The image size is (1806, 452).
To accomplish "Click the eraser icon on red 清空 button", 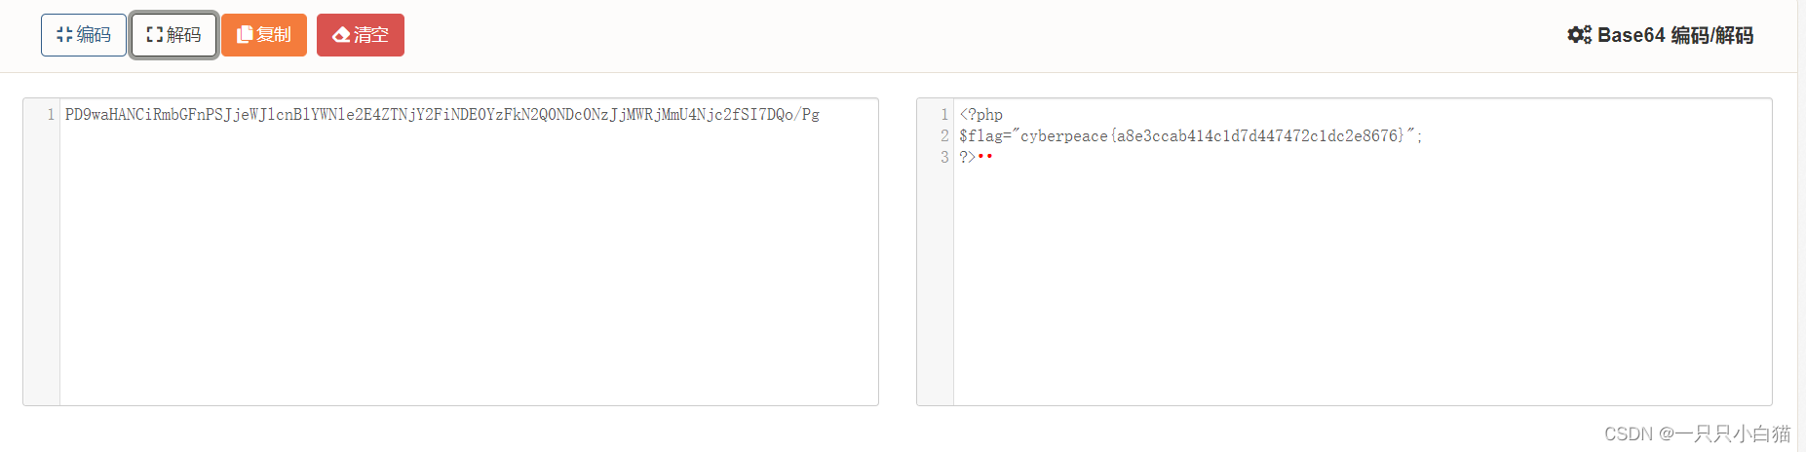I will [x=341, y=35].
